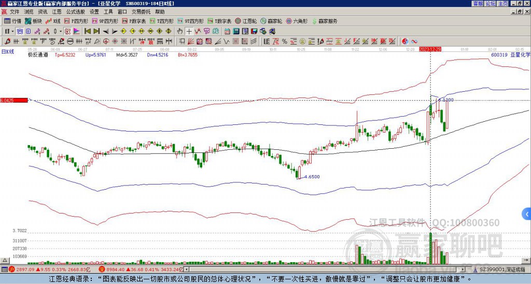Click the red starburst icon
The height and width of the screenshot is (284, 531).
pyautogui.click(x=115, y=41)
